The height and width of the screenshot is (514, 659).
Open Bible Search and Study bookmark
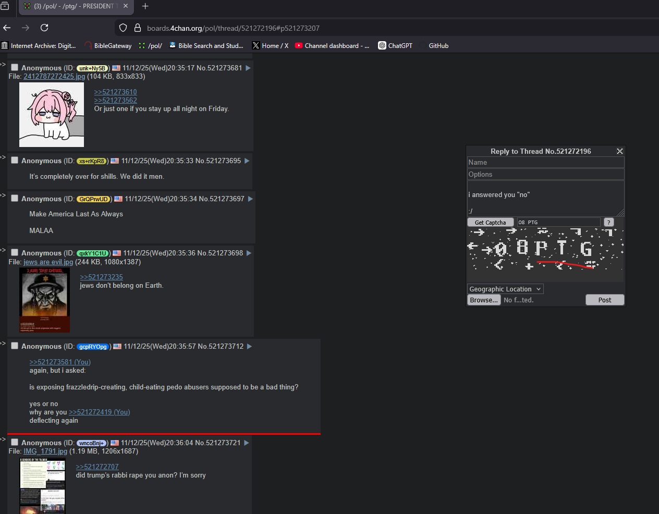pyautogui.click(x=206, y=46)
